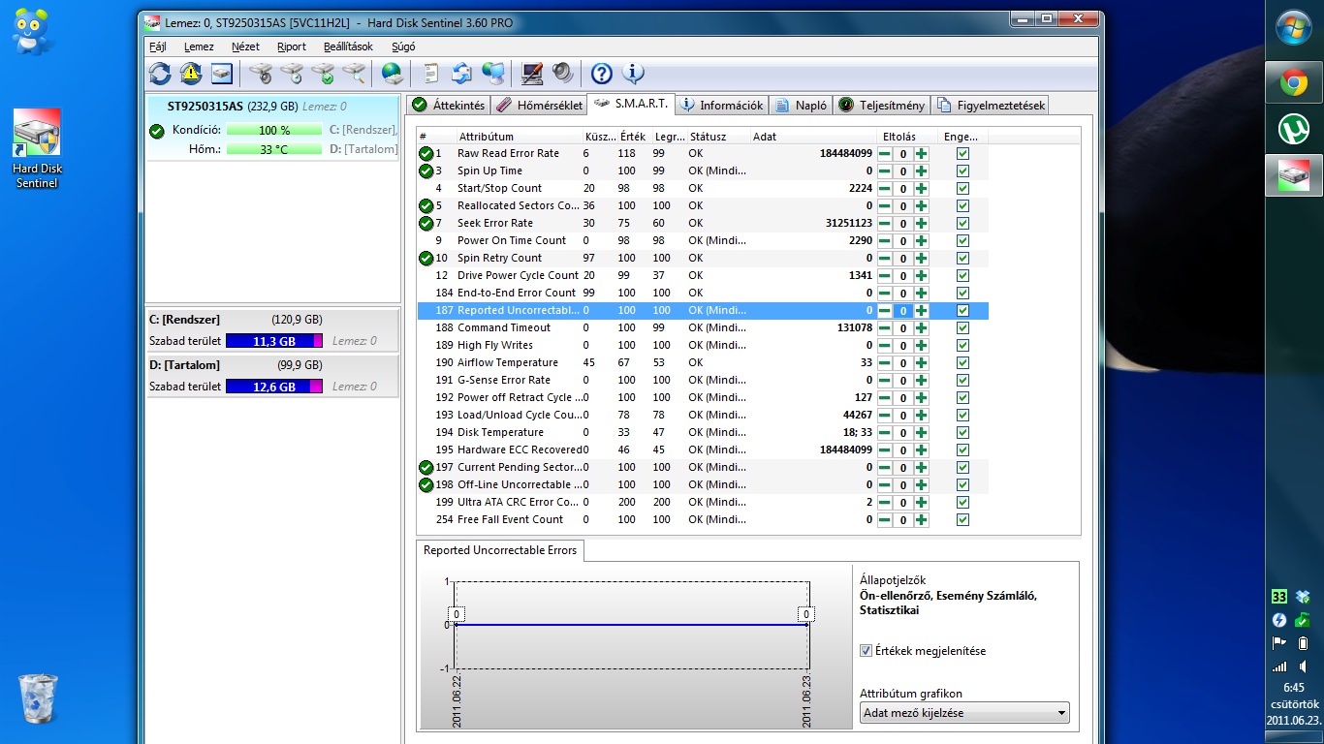
Task: Click the network signal tray icon
Action: 1279,666
